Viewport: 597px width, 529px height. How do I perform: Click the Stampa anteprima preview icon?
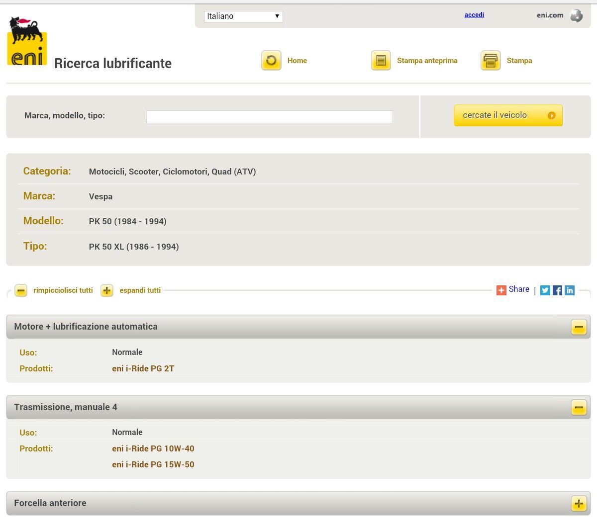381,61
